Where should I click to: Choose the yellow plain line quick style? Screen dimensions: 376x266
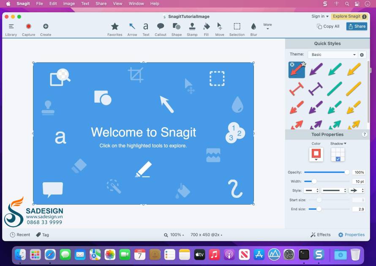(x=354, y=89)
